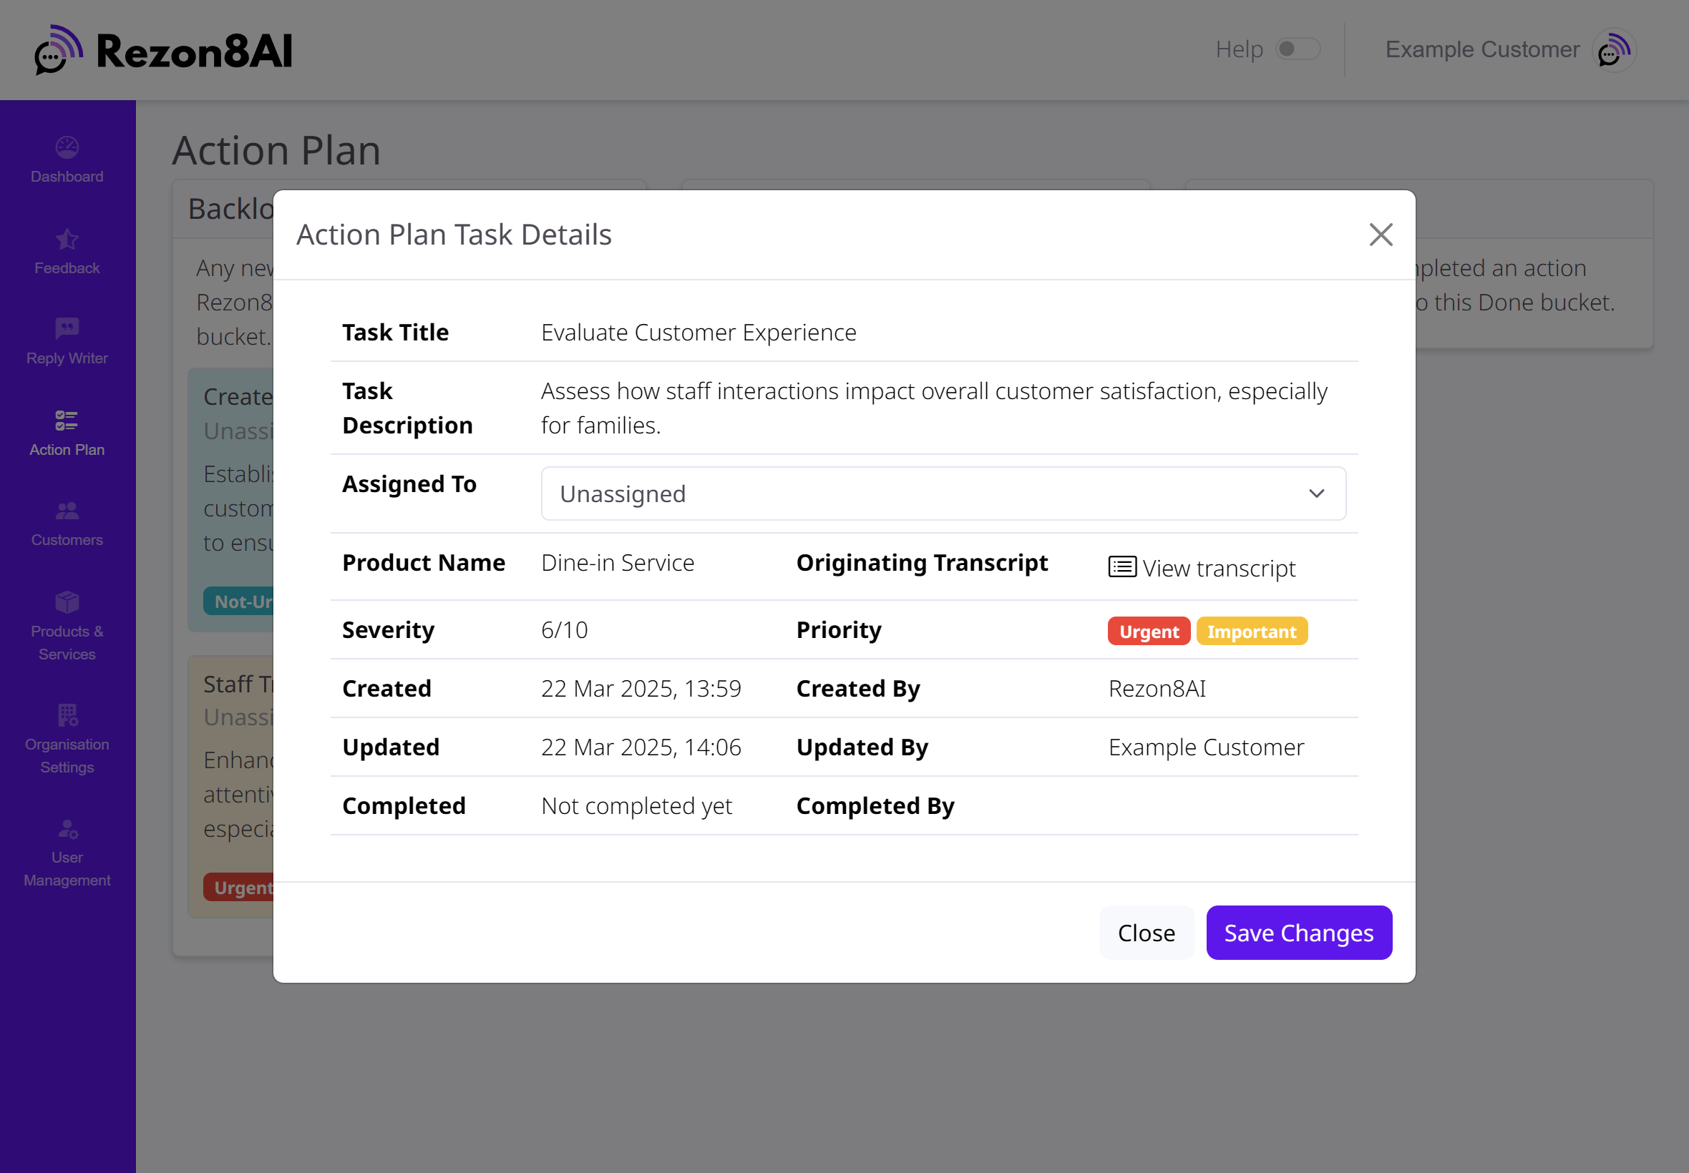Open the Dashboard from the sidebar

pyautogui.click(x=67, y=158)
